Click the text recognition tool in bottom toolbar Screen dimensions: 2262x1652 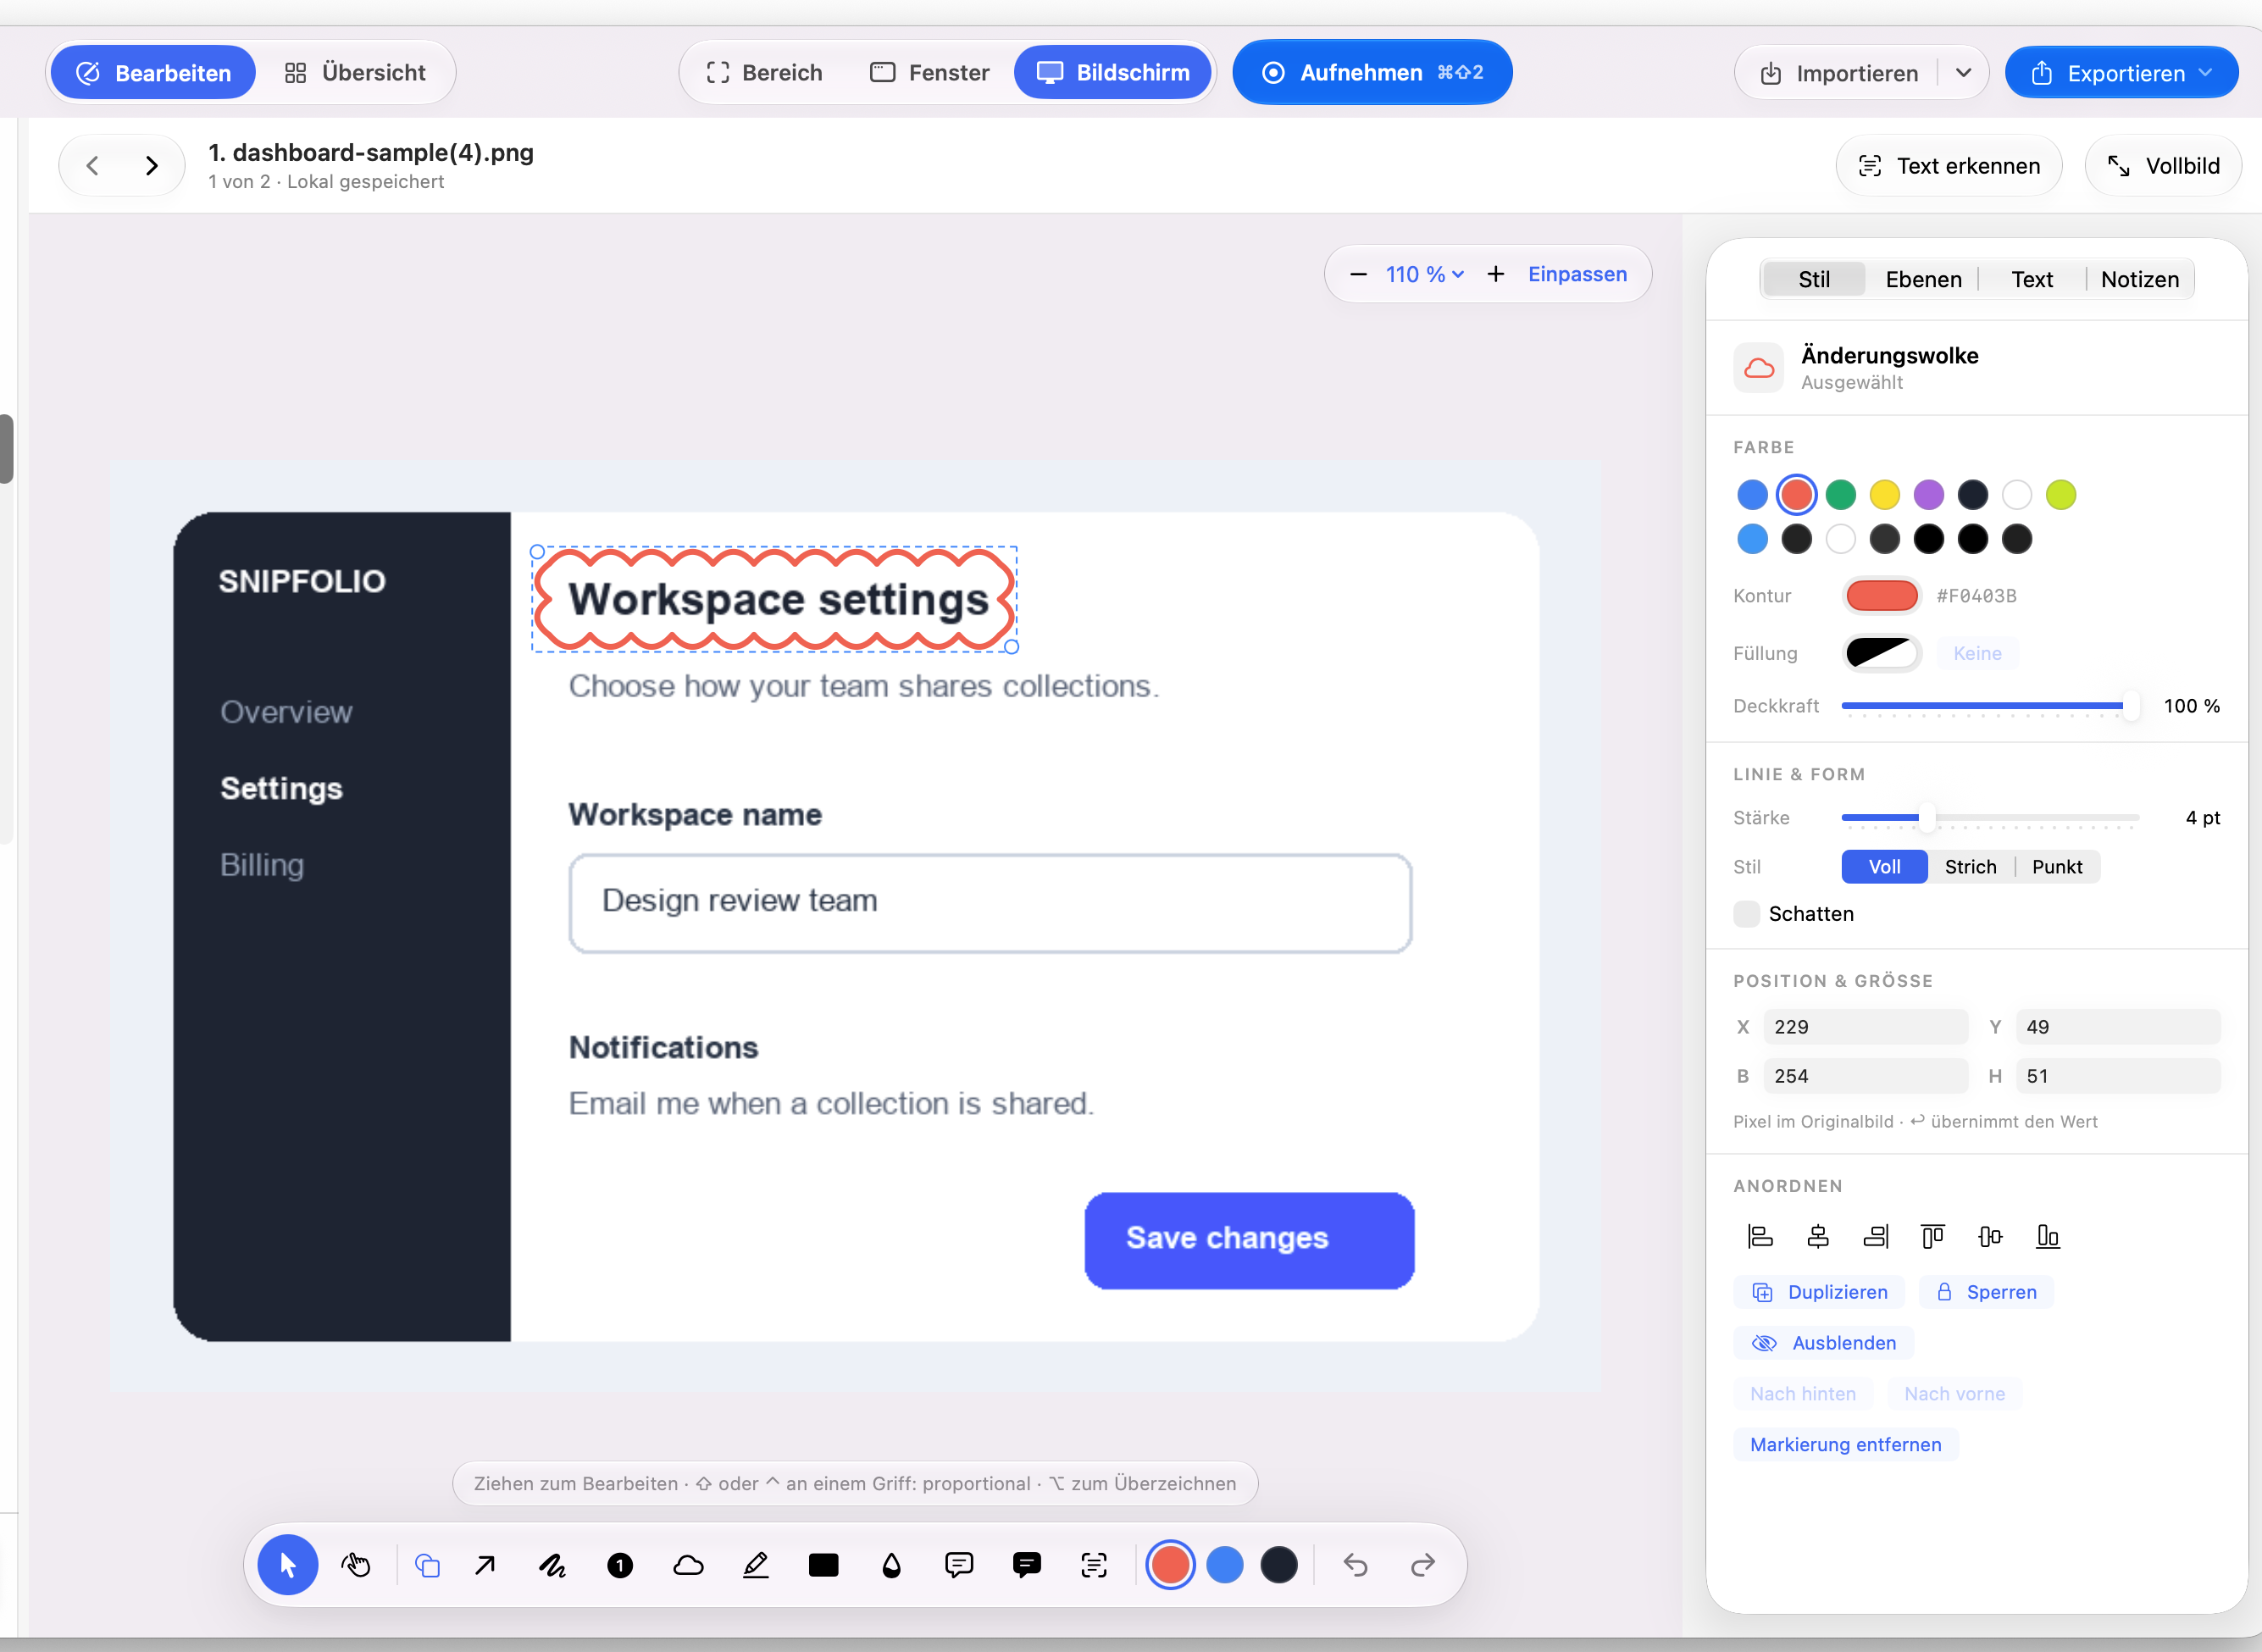click(x=1094, y=1565)
